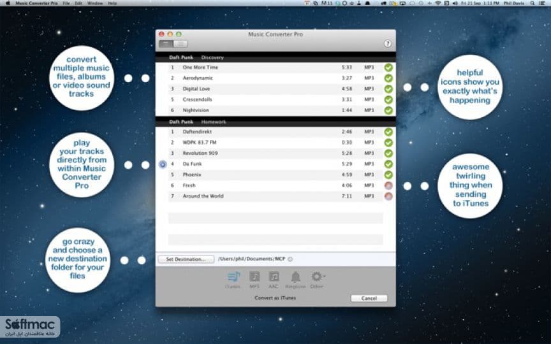Open the Music Converter Pro app menu
Image resolution: width=551 pixels, height=344 pixels.
pos(36,3)
